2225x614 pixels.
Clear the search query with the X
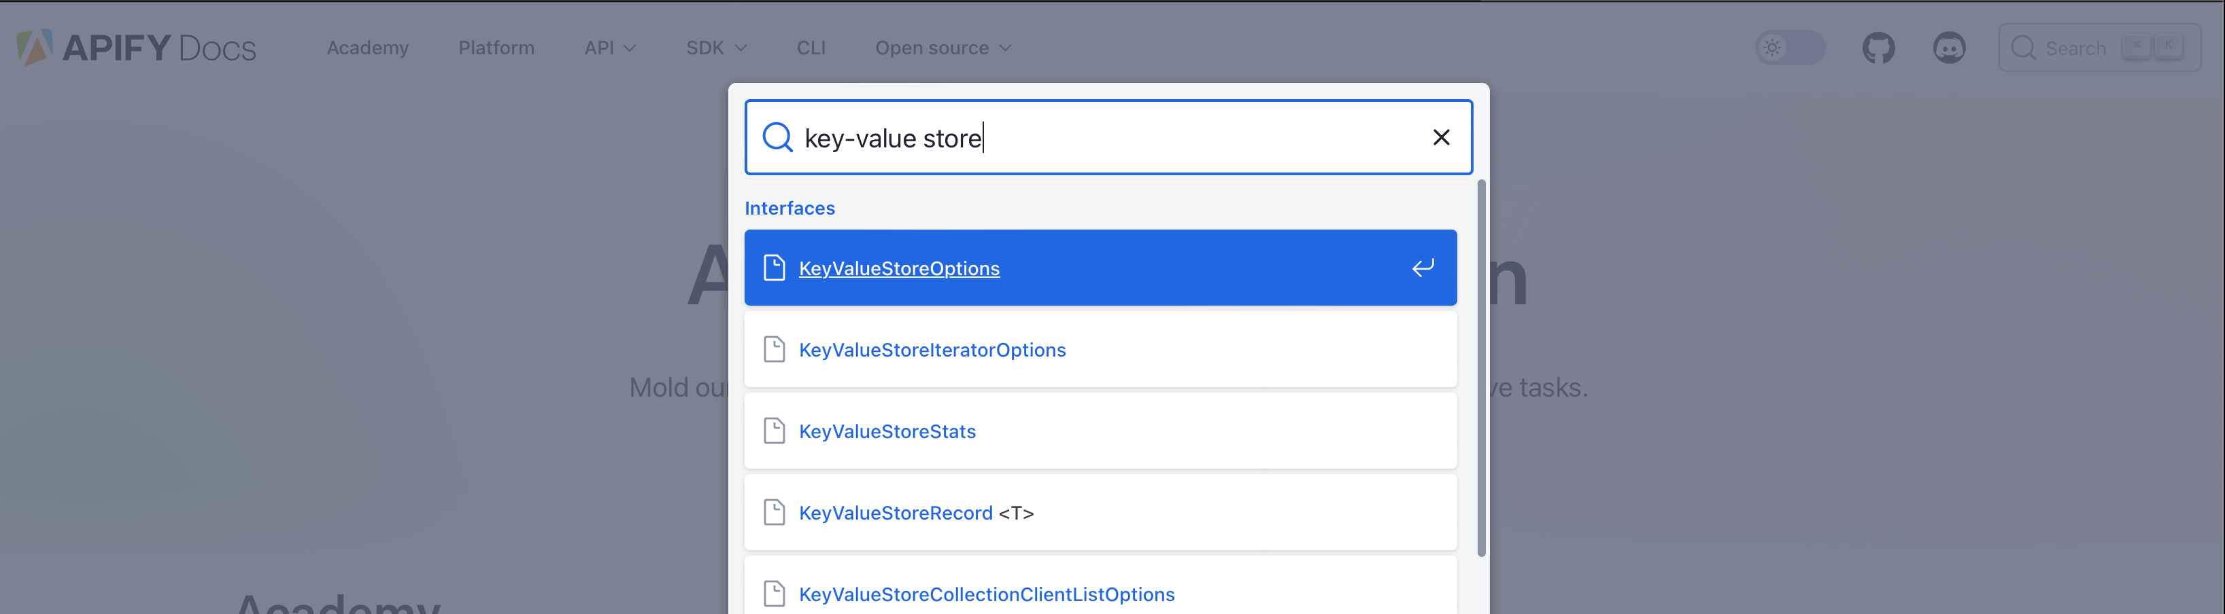(1441, 137)
